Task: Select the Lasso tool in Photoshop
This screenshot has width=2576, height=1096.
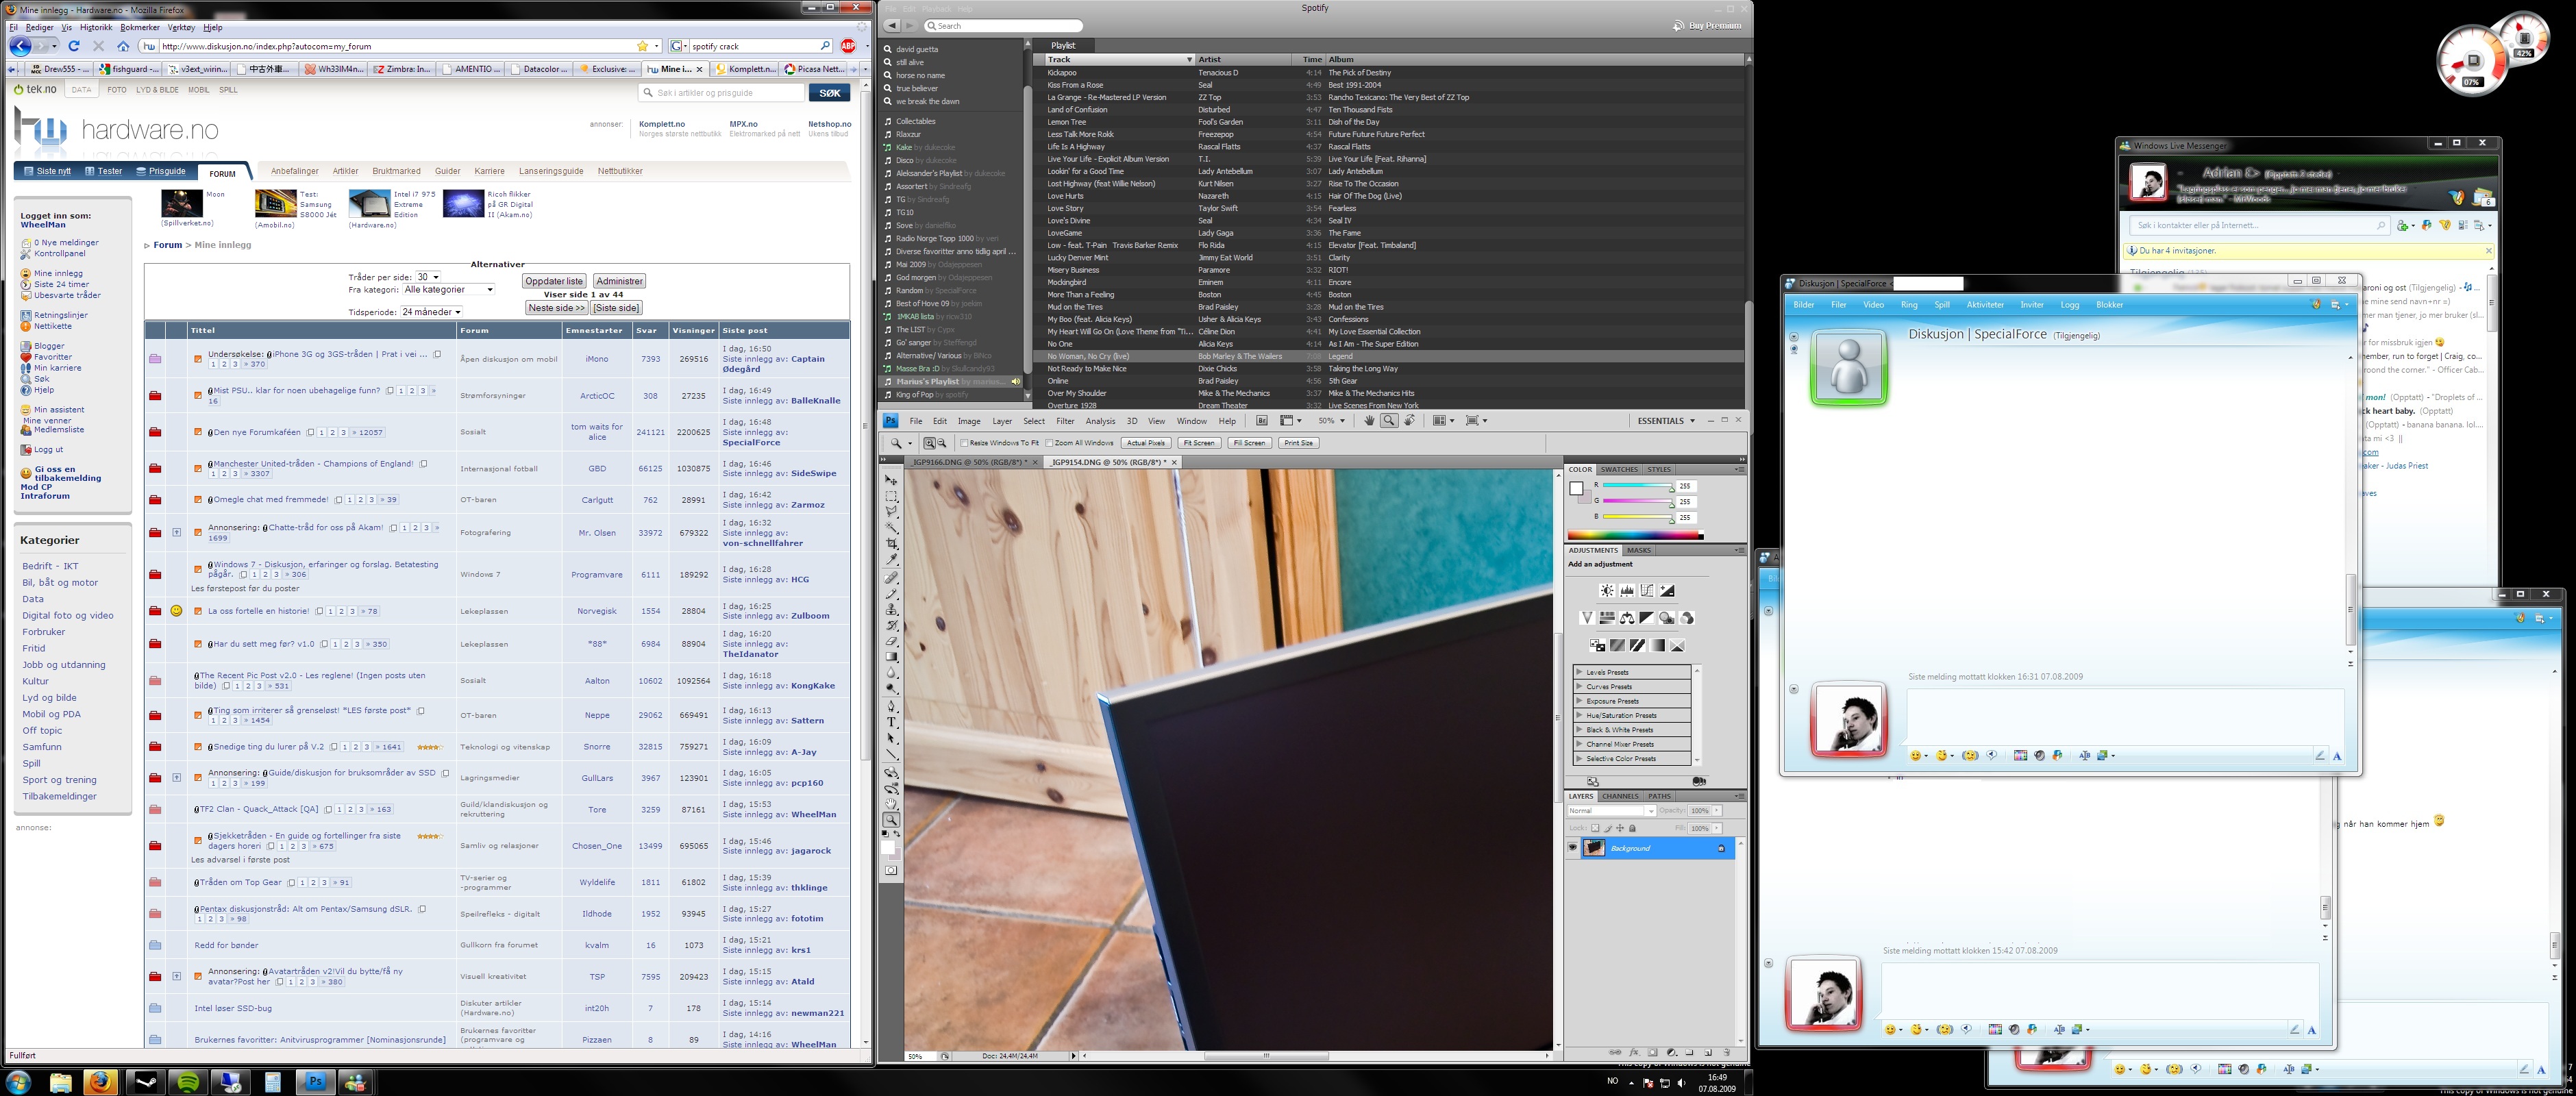Action: [891, 512]
